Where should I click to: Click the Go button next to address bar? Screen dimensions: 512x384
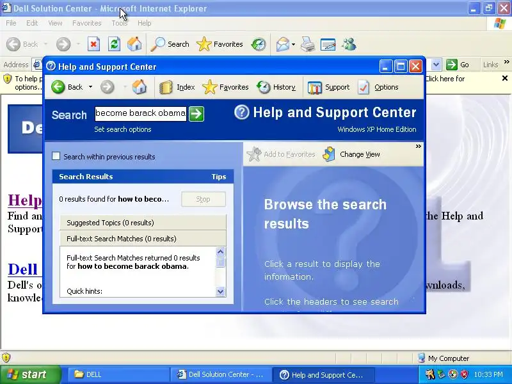[x=458, y=65]
